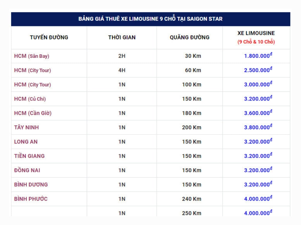Click the THỜI GIAN column header

(122, 37)
